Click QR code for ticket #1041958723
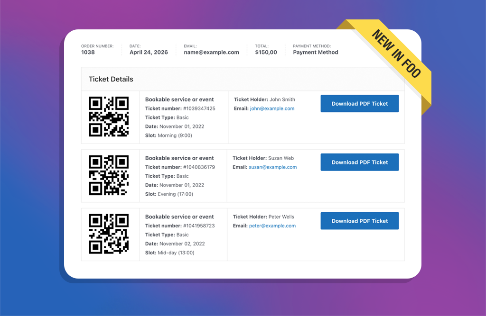The width and height of the screenshot is (486, 316). (x=109, y=234)
